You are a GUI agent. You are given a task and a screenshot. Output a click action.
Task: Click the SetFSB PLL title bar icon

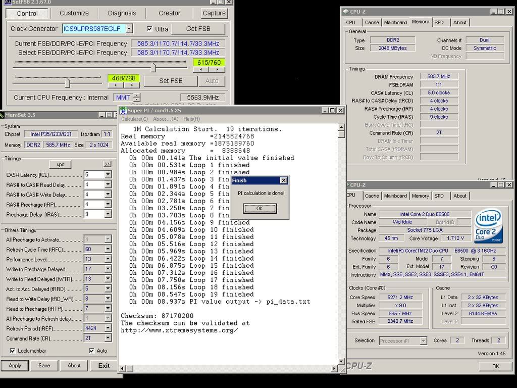coord(8,2)
